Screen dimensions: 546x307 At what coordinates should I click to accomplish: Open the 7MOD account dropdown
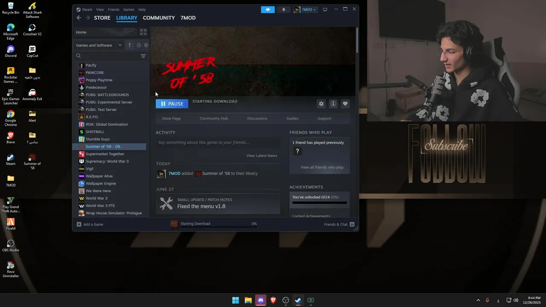[x=305, y=9]
